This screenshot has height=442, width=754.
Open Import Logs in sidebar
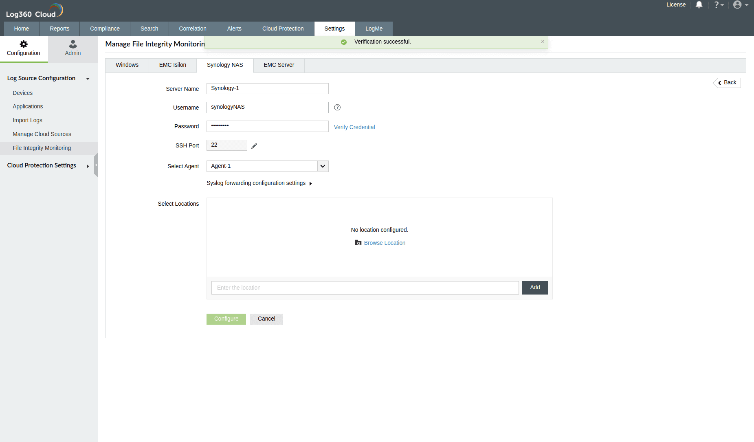(x=28, y=120)
